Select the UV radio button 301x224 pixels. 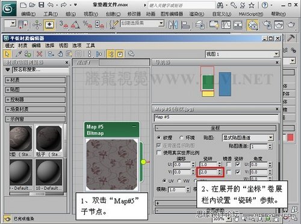click(x=164, y=181)
